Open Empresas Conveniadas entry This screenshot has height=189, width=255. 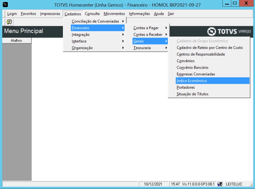click(213, 74)
